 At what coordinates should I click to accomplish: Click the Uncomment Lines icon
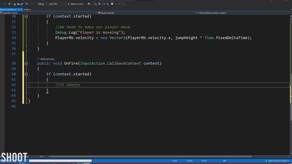(108, 4)
